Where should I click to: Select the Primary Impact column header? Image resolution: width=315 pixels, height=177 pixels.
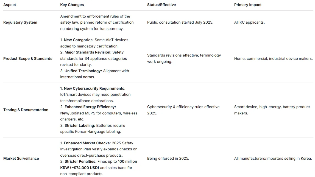(x=248, y=5)
